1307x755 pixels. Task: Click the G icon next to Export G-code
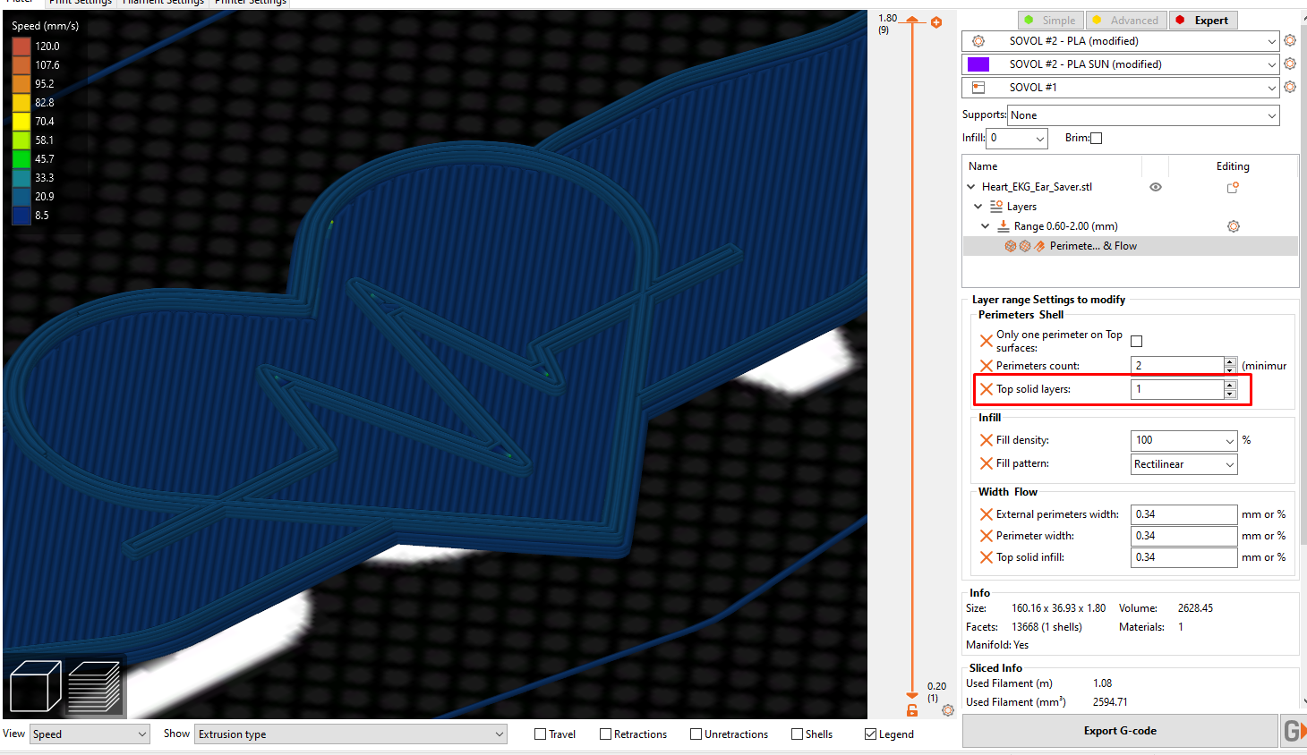(1293, 731)
